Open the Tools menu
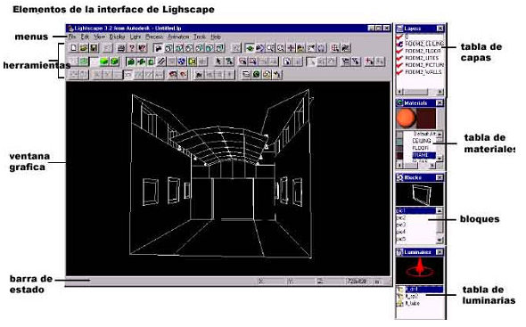Viewport: 526px width, 327px height. [200, 37]
